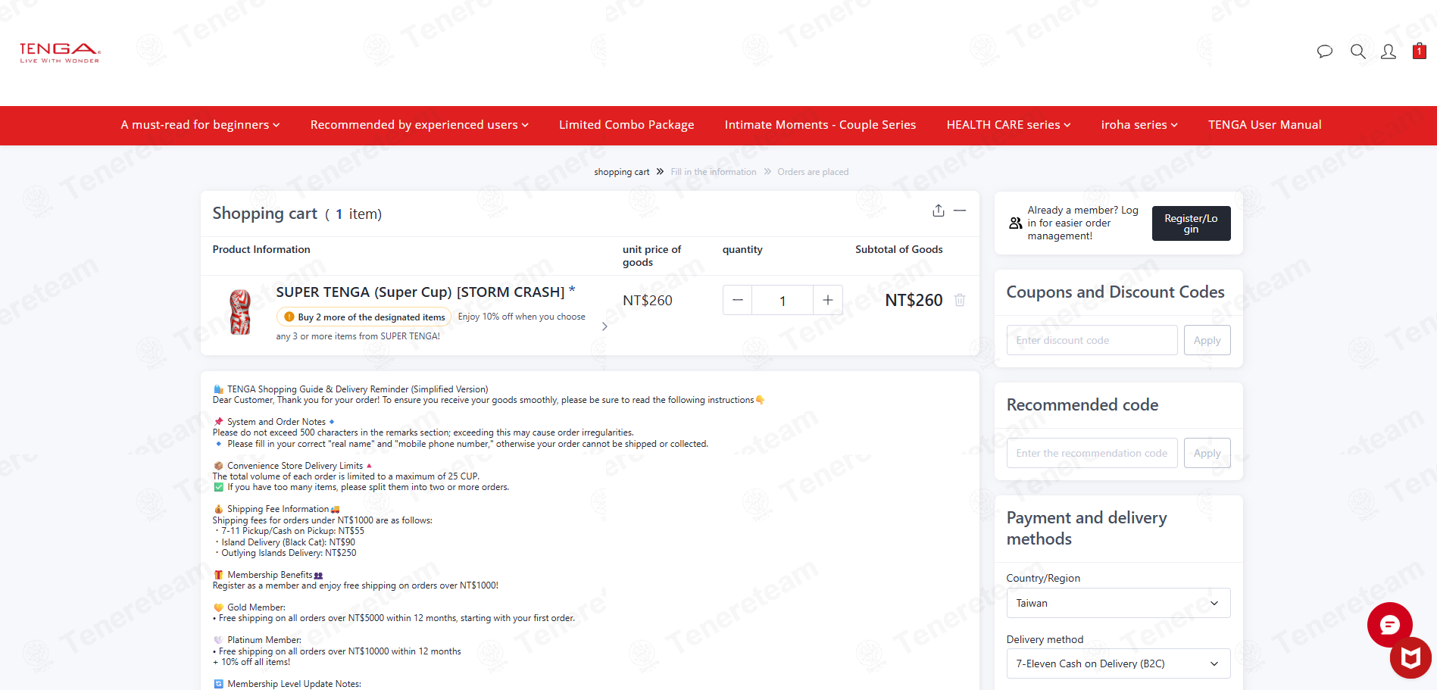Viewport: 1437px width, 690px height.
Task: Click the red shield badge icon
Action: (x=1410, y=657)
